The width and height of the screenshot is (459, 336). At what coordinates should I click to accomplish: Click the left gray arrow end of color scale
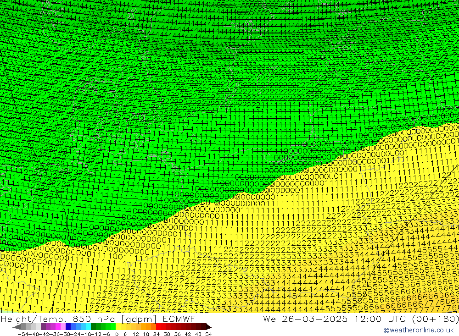[17, 327]
